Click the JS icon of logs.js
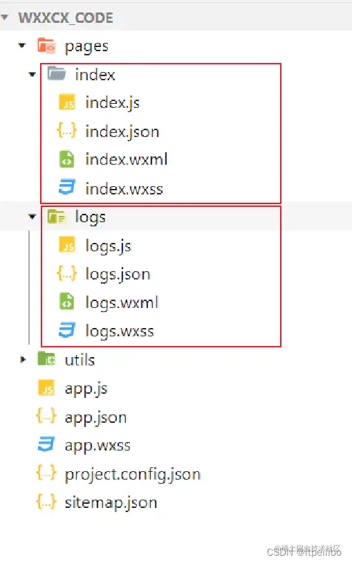The image size is (352, 564). [67, 244]
